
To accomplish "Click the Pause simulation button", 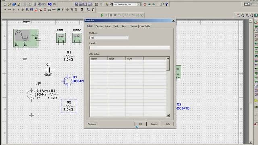I will click(106, 15).
